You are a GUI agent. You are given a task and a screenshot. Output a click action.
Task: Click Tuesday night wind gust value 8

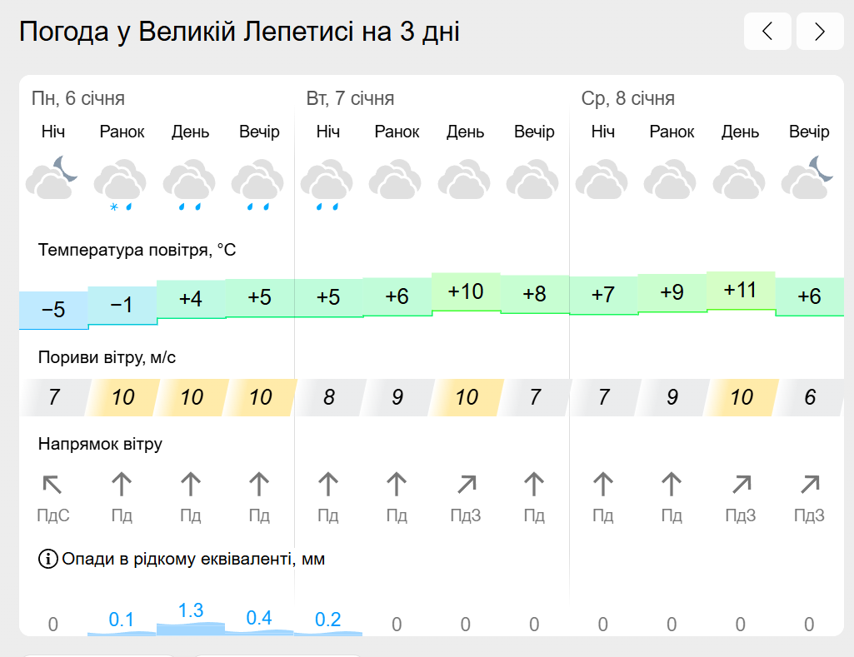pyautogui.click(x=329, y=397)
